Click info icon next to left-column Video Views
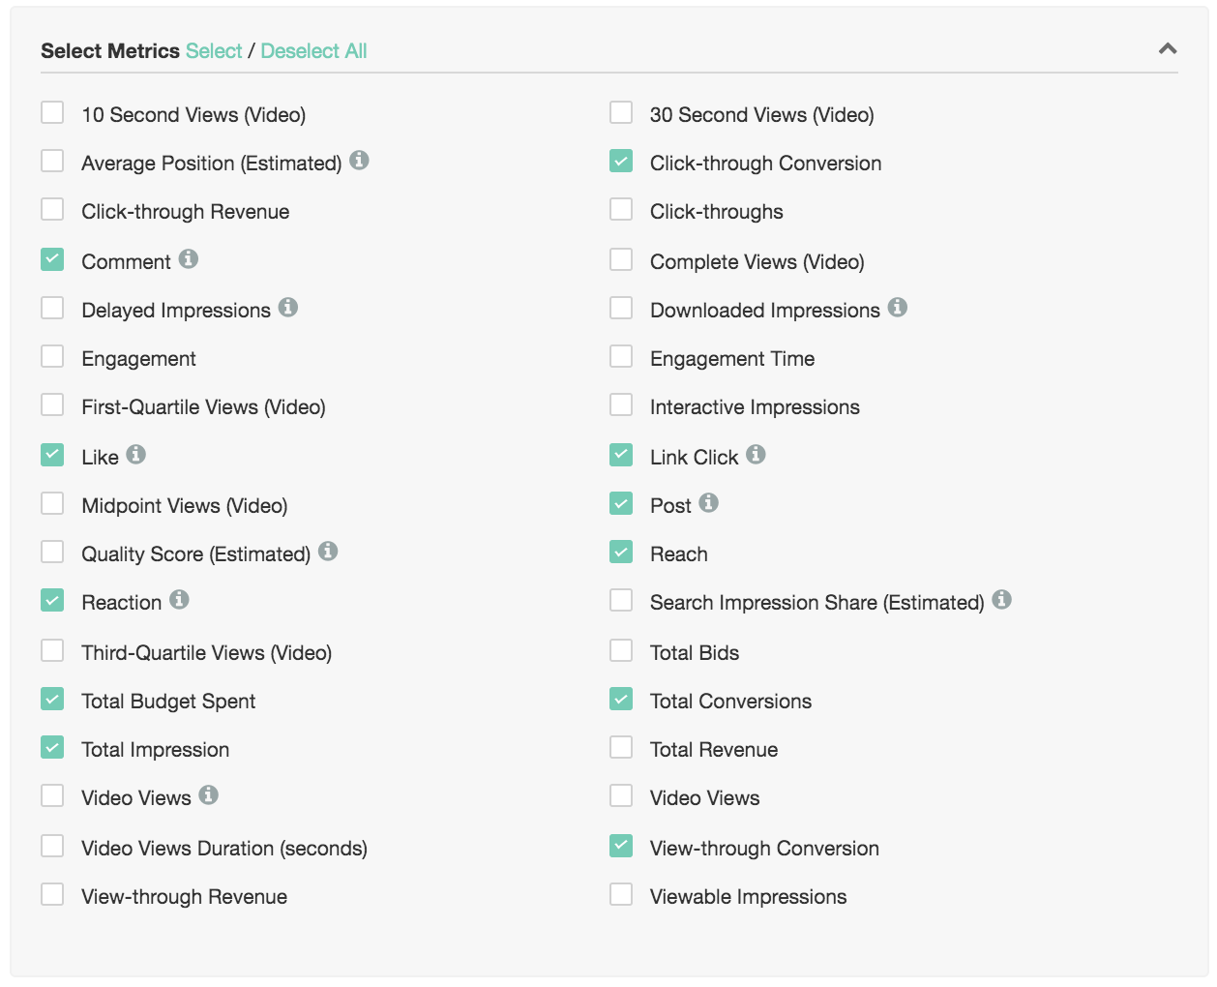This screenshot has height=987, width=1217. pos(208,795)
